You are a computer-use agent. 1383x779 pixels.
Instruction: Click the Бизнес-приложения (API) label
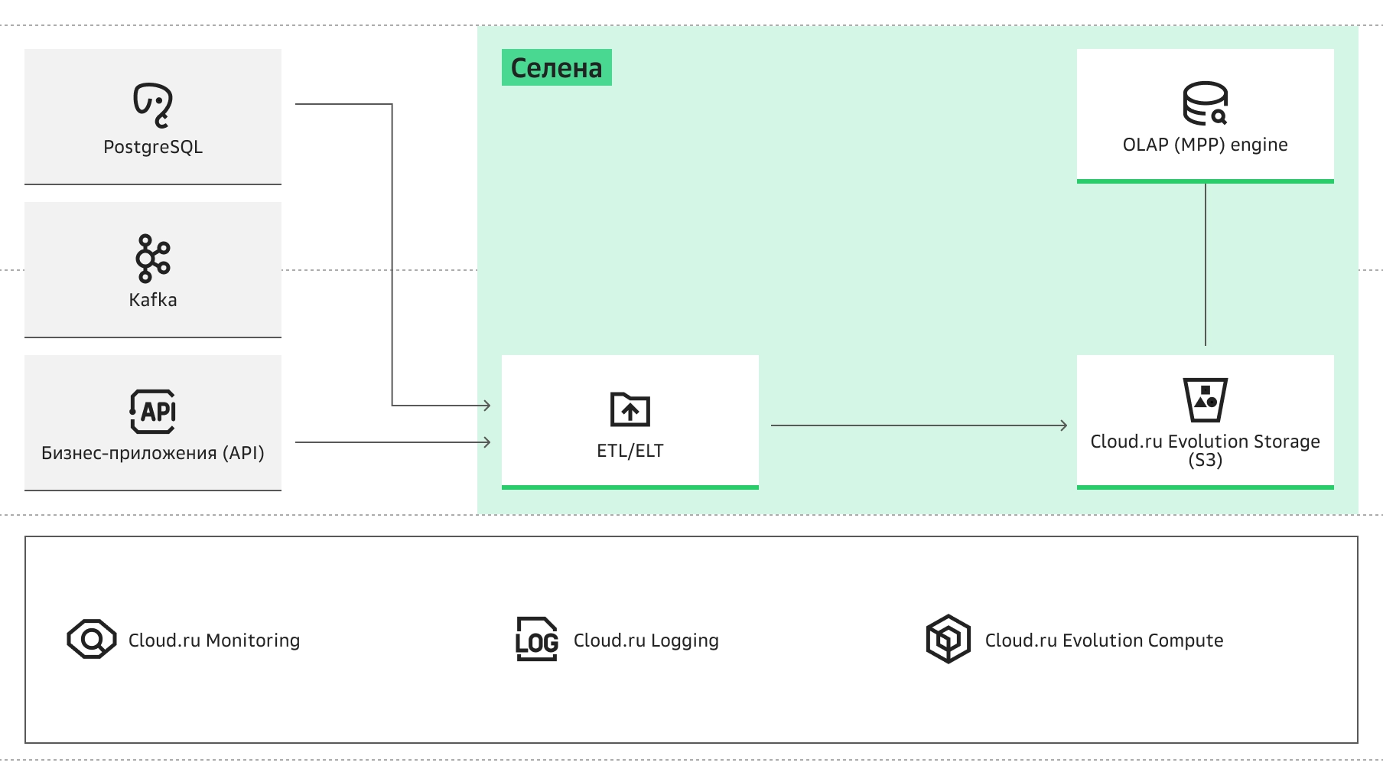point(153,453)
